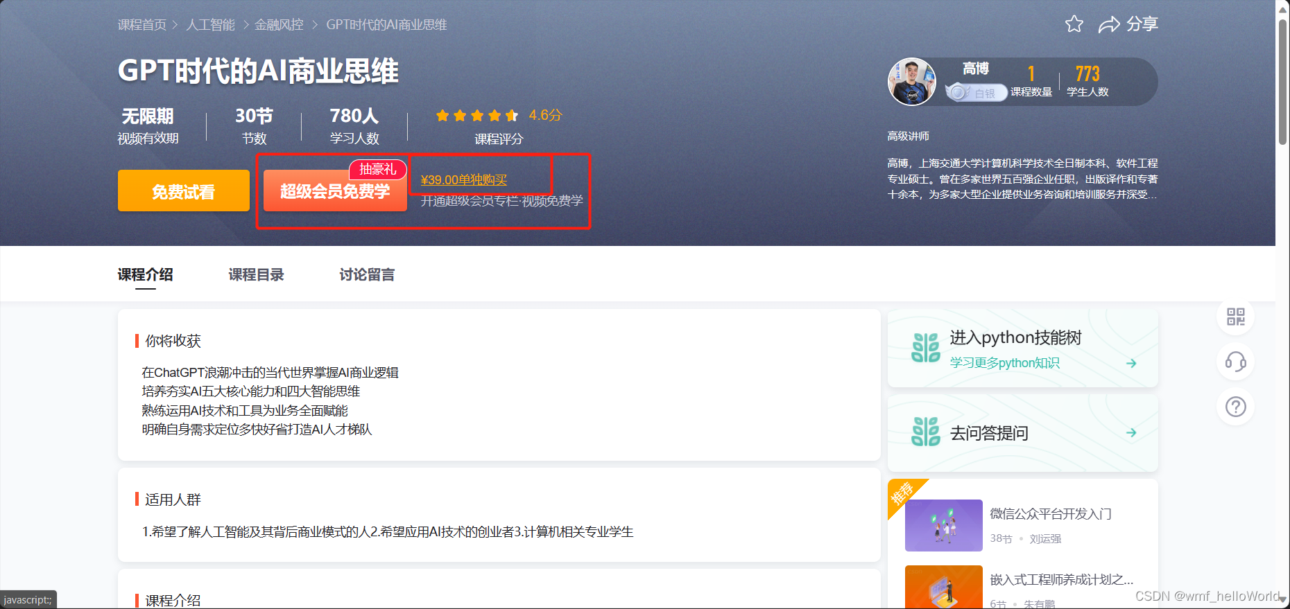Click the 免费试看 button

pyautogui.click(x=184, y=191)
